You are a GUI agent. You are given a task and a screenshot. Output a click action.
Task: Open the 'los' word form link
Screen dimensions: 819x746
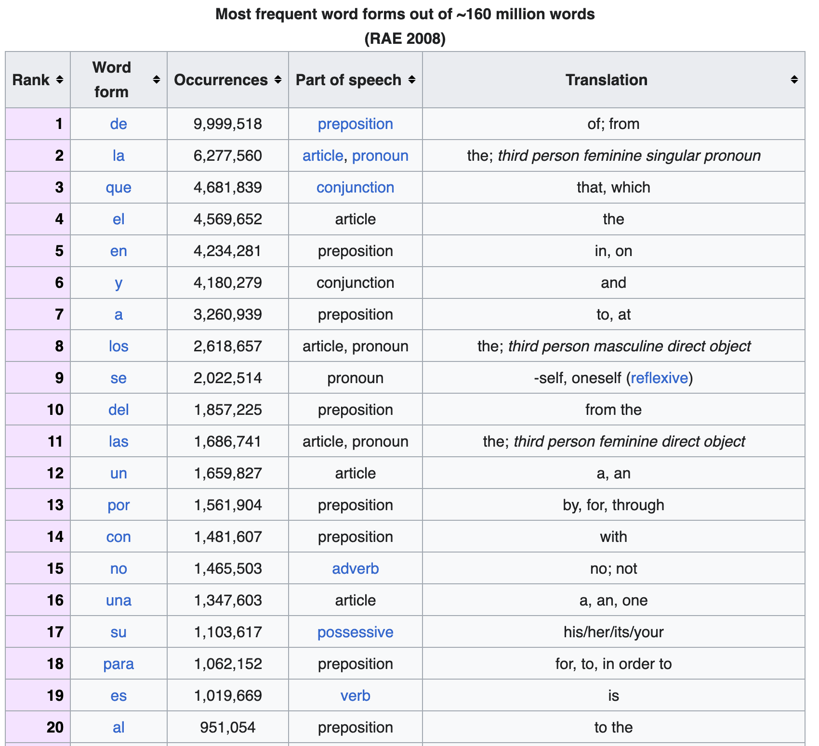pos(119,347)
